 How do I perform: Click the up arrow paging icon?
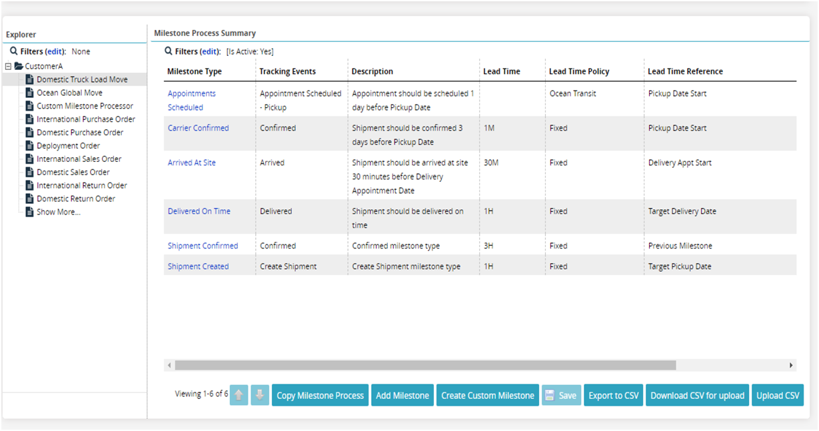[239, 395]
